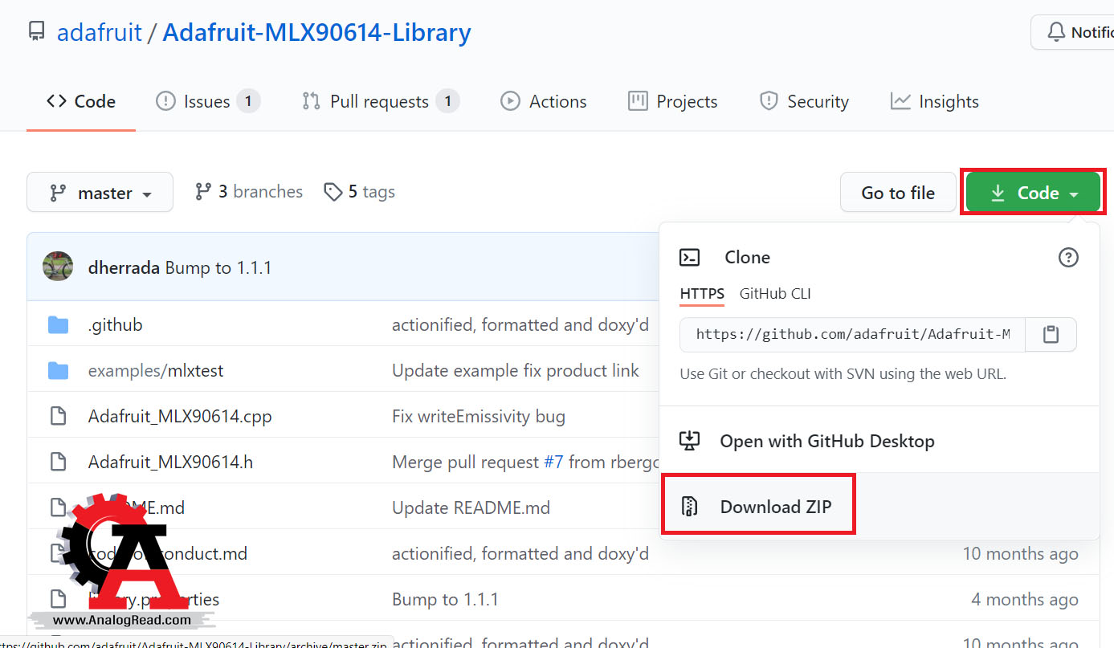
Task: Click the Insights graph icon
Action: (x=900, y=102)
